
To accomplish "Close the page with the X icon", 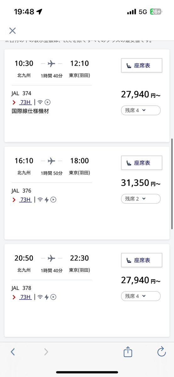I will [x=13, y=30].
